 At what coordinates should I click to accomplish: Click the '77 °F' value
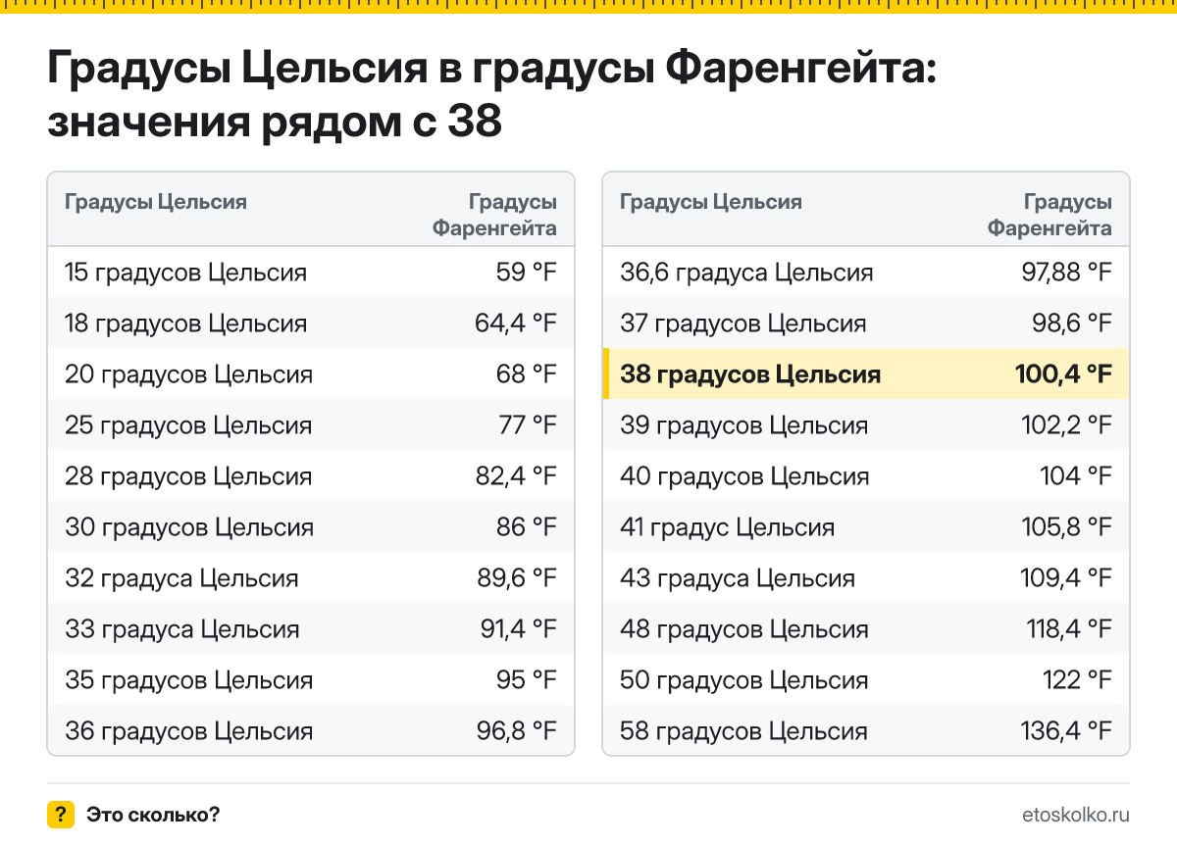tap(528, 425)
